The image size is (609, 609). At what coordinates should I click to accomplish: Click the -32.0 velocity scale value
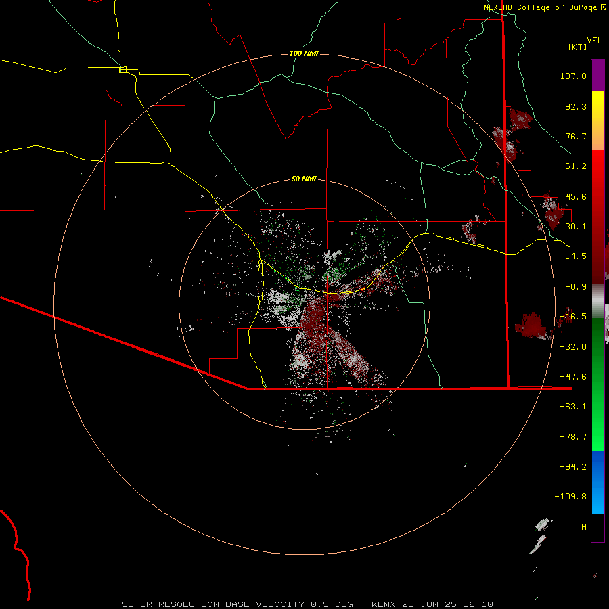573,347
